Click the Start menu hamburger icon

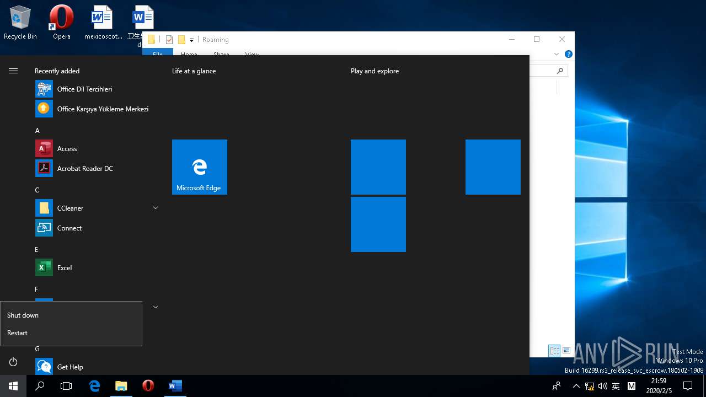13,71
